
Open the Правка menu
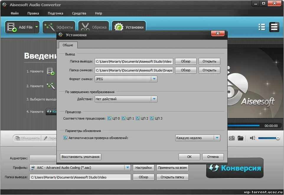click(x=33, y=13)
